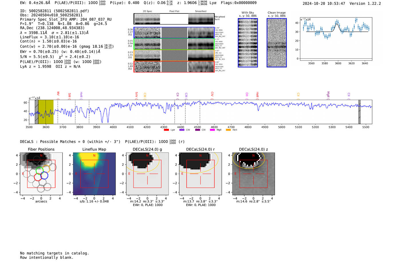Click the yellow highlighted region near 3600
Viewport: 401px width, 273px height.
pos(46,112)
